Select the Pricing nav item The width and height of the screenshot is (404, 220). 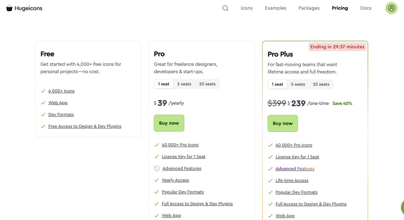(x=340, y=8)
